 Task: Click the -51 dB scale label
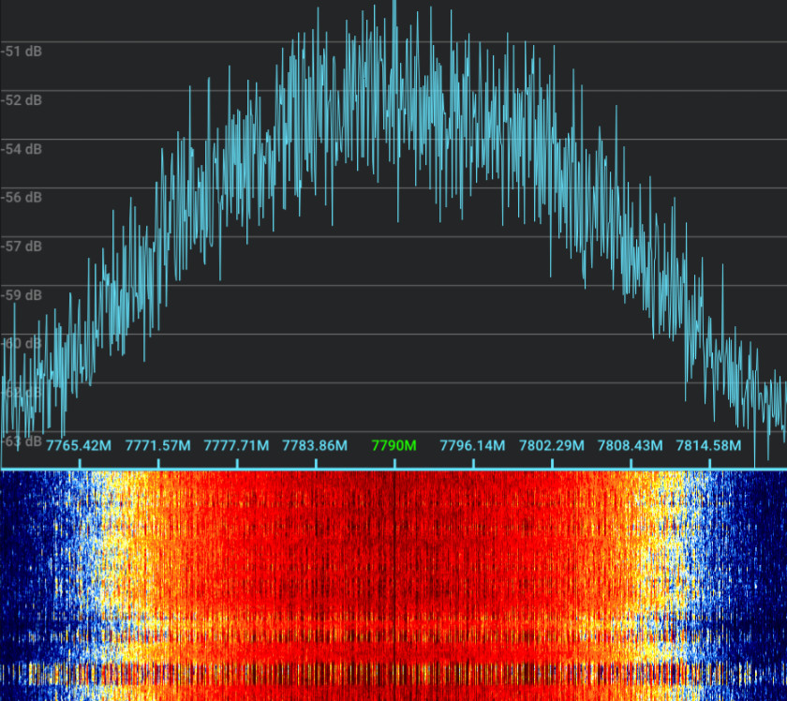point(22,52)
